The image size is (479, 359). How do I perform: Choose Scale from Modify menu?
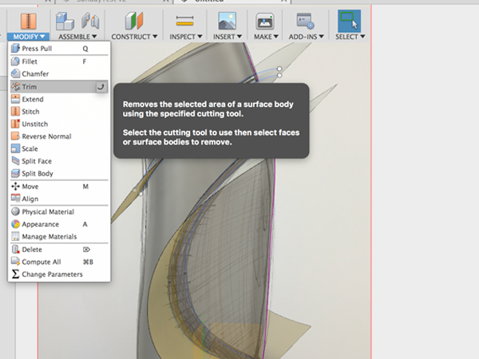[59, 148]
